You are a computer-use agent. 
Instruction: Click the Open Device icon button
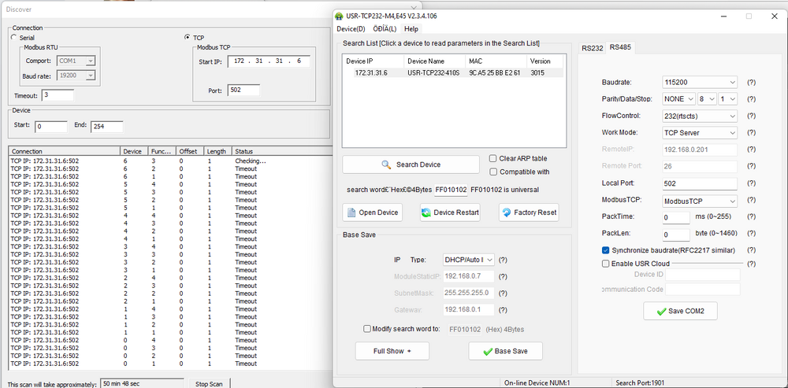pos(373,212)
